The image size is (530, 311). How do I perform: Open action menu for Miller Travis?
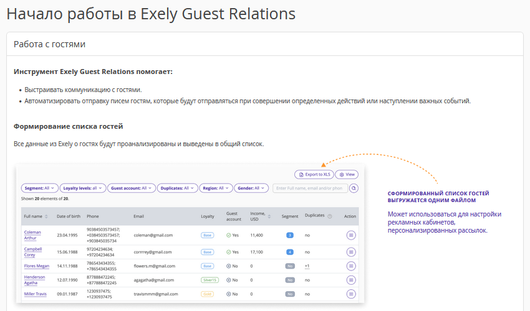click(350, 294)
